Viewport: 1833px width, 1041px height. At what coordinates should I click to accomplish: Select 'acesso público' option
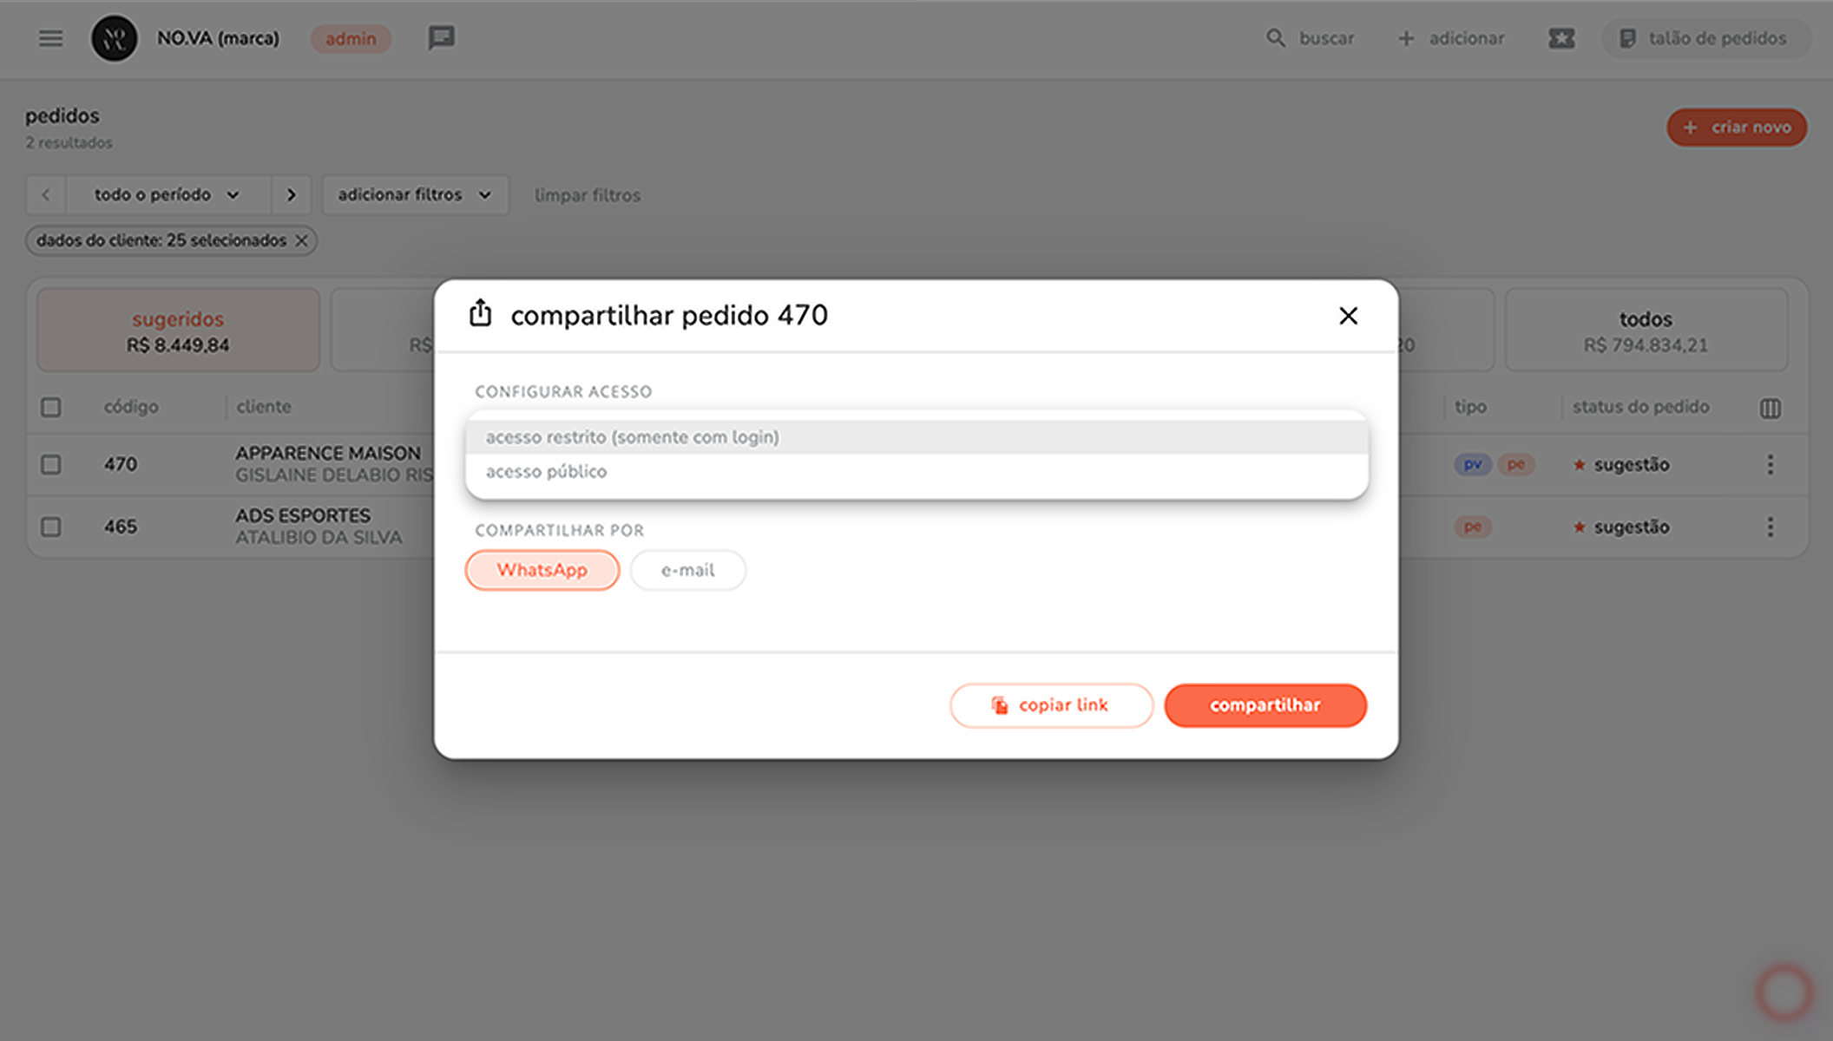[x=547, y=472]
